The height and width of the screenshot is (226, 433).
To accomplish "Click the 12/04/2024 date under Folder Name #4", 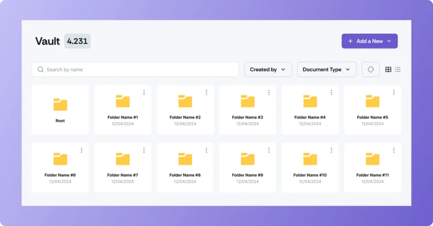I will [310, 124].
